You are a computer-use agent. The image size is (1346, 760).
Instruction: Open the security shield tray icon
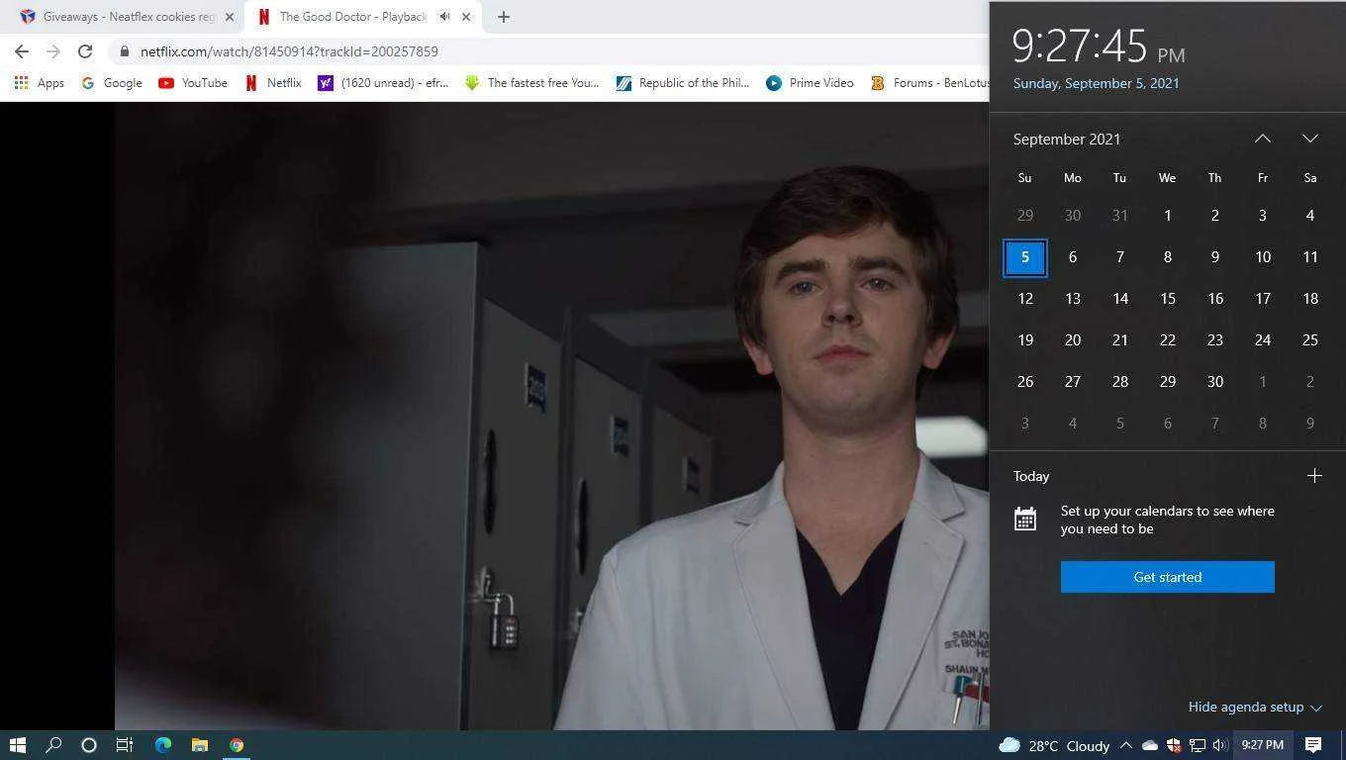pos(1173,745)
